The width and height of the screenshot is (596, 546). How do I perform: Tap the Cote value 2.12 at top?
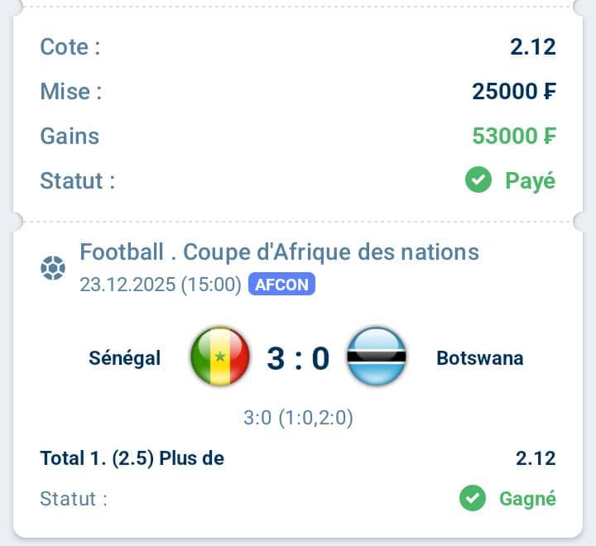[532, 46]
